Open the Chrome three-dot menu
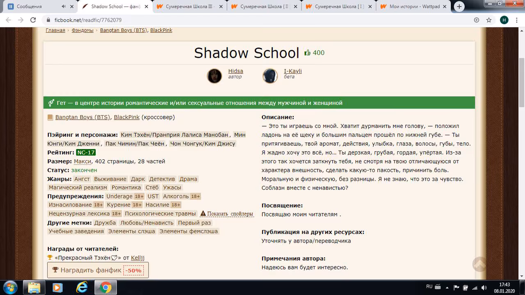This screenshot has height=295, width=525. [x=517, y=20]
